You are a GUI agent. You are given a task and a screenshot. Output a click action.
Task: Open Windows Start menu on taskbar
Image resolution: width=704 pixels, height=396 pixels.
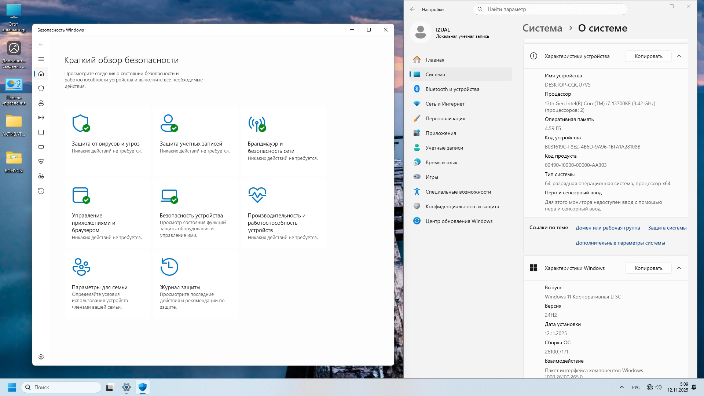click(12, 387)
